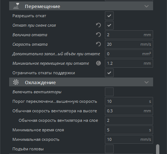The height and width of the screenshot is (154, 167).
Task: Toggle the Откат при смене слоя checkbox
Action: [x=109, y=25]
